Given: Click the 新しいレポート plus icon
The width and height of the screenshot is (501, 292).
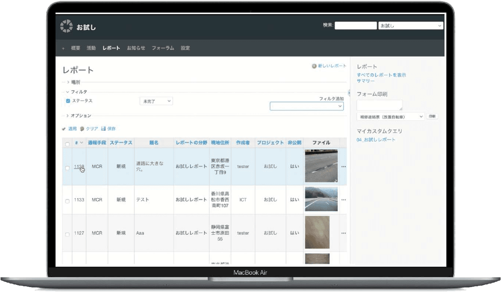Looking at the screenshot, I should (x=314, y=66).
